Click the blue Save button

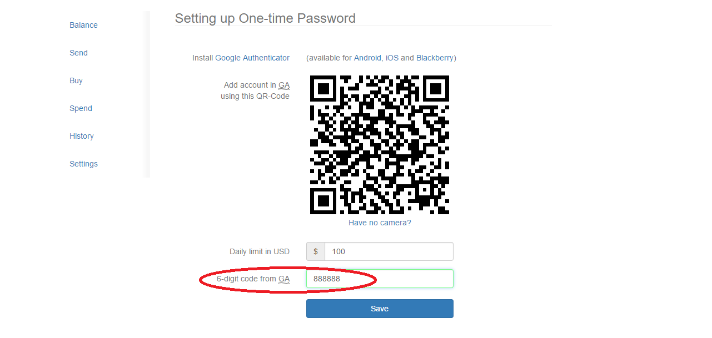point(380,309)
